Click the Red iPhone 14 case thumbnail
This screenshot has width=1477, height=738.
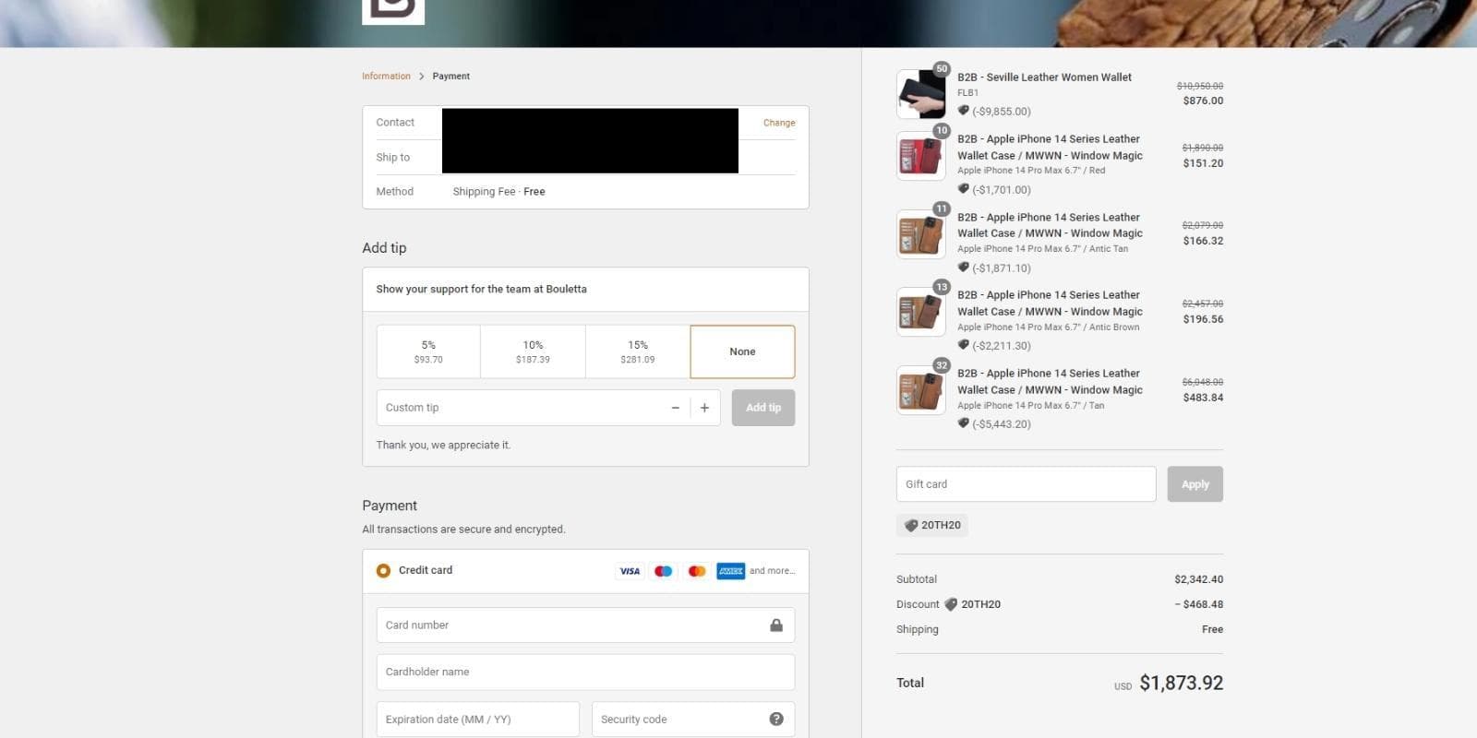click(x=921, y=156)
